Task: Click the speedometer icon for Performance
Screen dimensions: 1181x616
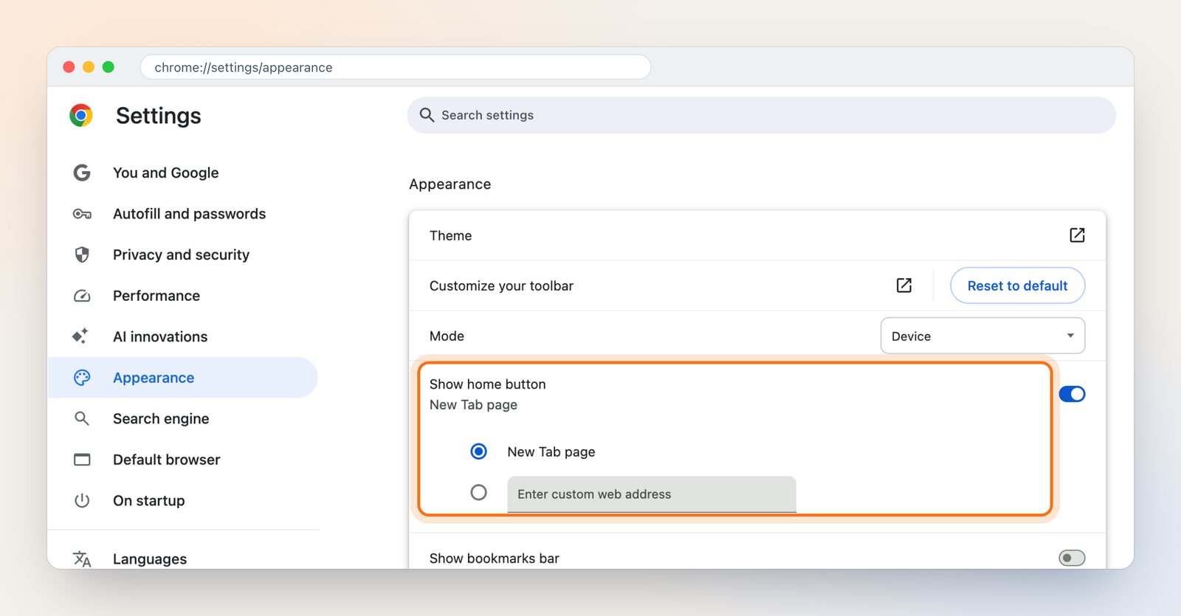Action: pyautogui.click(x=82, y=296)
